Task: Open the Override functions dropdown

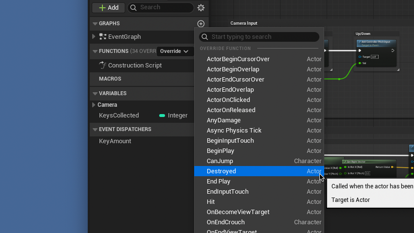Action: pos(174,51)
